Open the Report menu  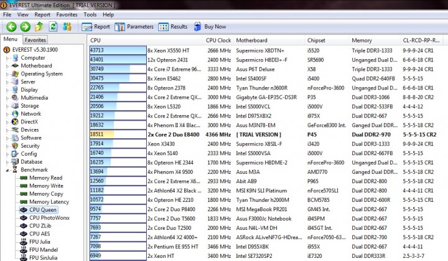click(x=42, y=14)
